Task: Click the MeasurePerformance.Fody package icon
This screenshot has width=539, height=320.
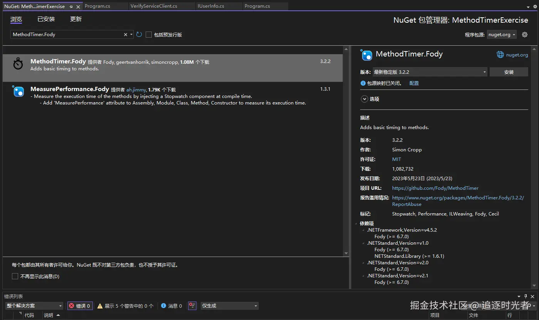Action: [18, 91]
